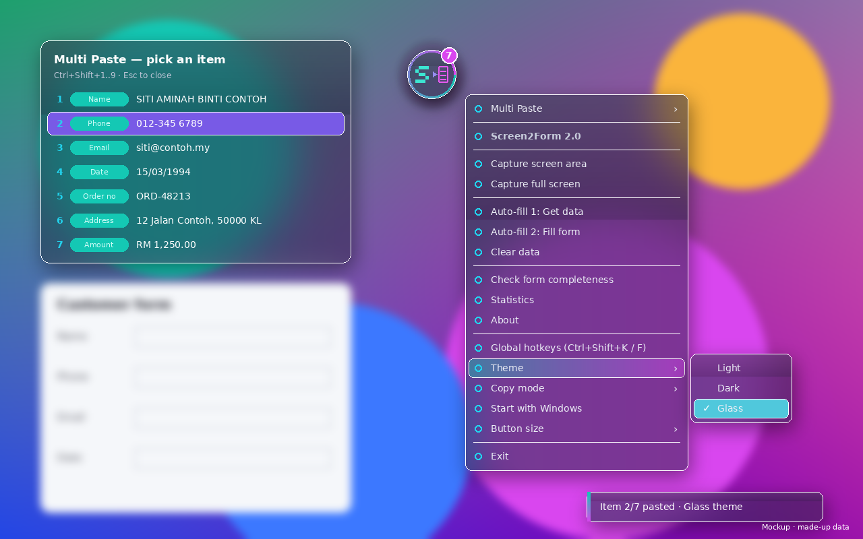Run Auto-fill 1: Get data
The height and width of the screenshot is (539, 863).
point(576,212)
